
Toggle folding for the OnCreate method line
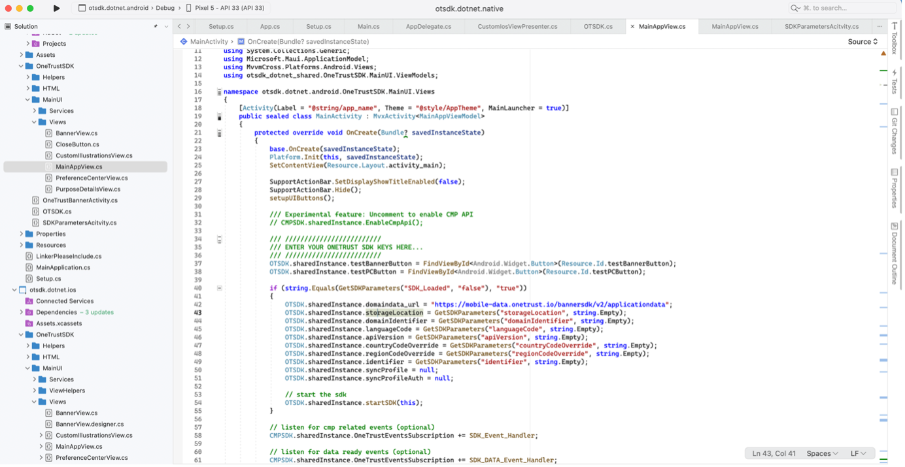tap(219, 133)
